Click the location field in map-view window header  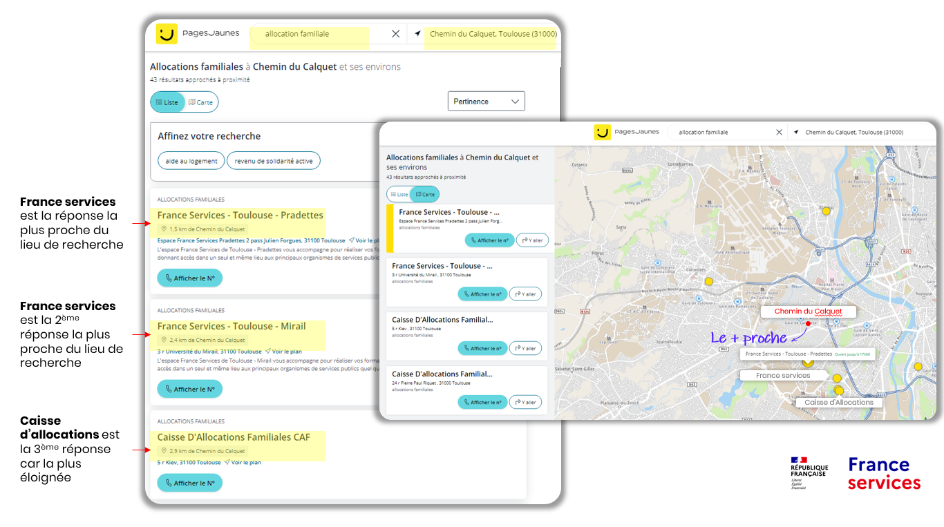854,132
